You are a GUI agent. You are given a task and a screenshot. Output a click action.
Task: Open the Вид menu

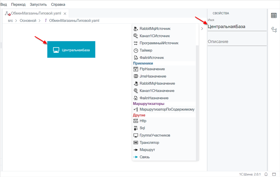point(3,5)
